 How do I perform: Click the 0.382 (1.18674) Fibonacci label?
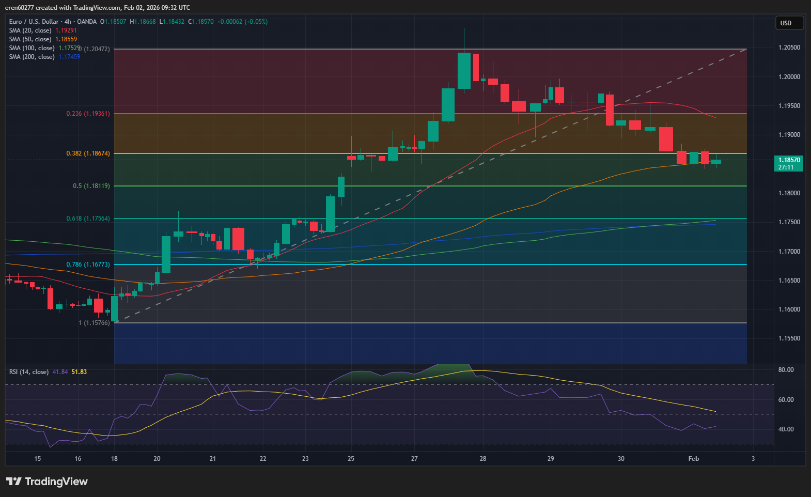tap(88, 153)
